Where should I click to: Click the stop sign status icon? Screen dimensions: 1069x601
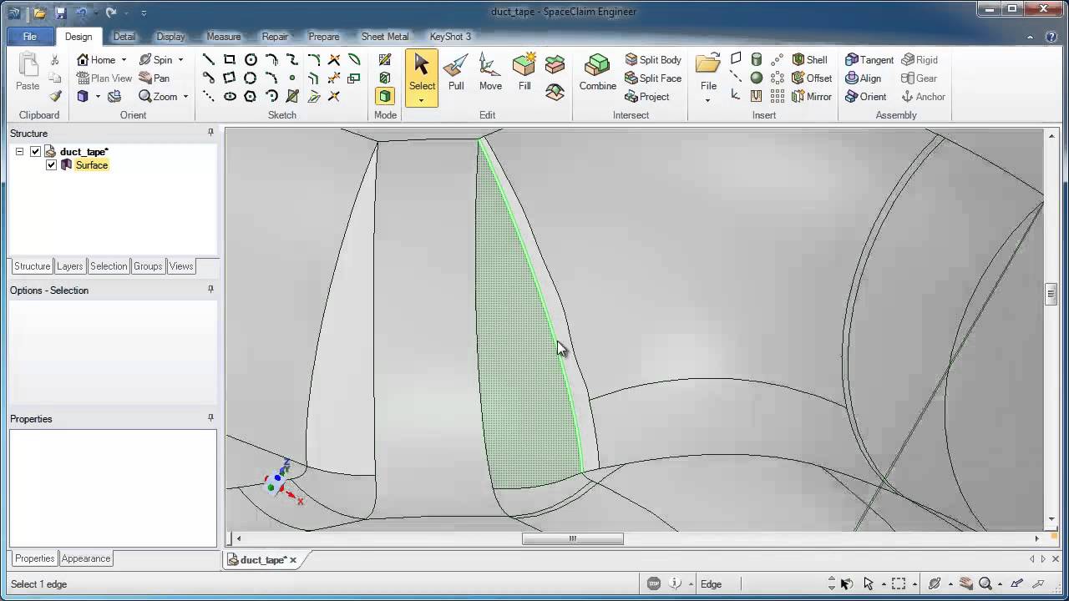click(x=654, y=583)
